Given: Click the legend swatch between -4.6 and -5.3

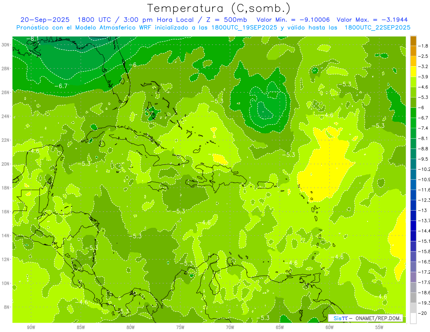Looking at the screenshot, I should pos(413,92).
